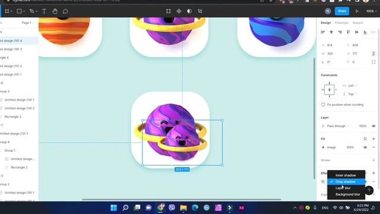This screenshot has width=380, height=214.
Task: Click independent corners icon
Action: [373, 62]
